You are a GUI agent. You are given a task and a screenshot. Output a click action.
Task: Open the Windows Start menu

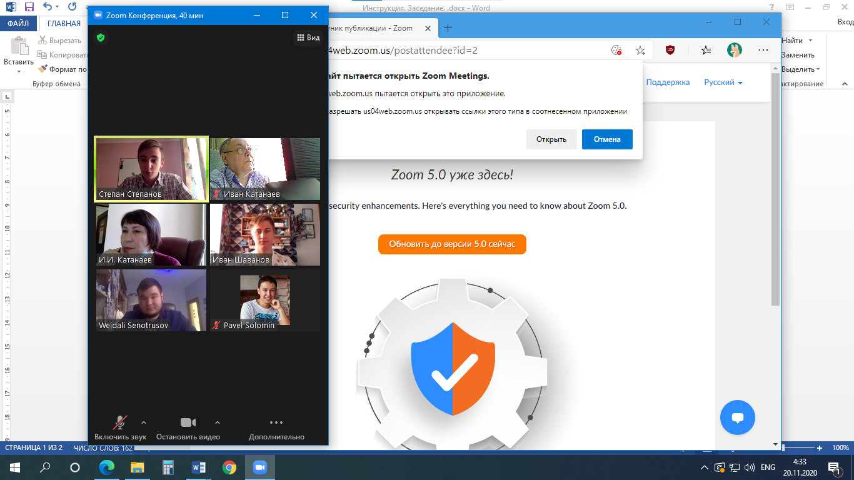tap(14, 467)
